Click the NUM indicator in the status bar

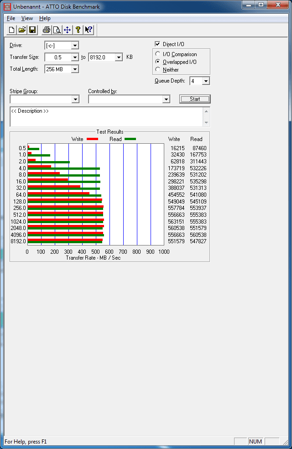pyautogui.click(x=255, y=442)
